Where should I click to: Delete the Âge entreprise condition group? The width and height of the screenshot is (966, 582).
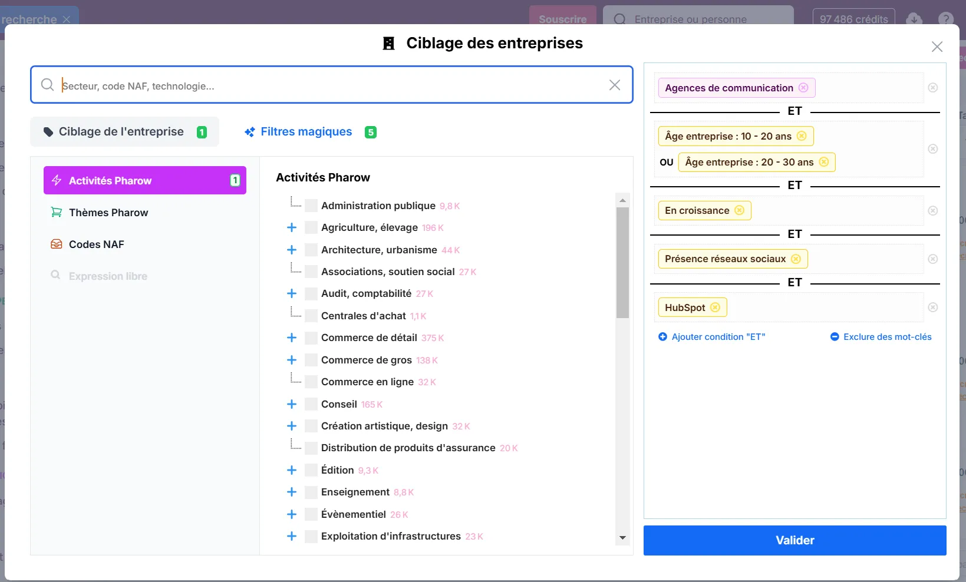933,149
